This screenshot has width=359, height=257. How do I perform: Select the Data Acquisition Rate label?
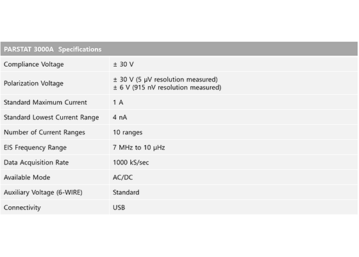pyautogui.click(x=36, y=163)
